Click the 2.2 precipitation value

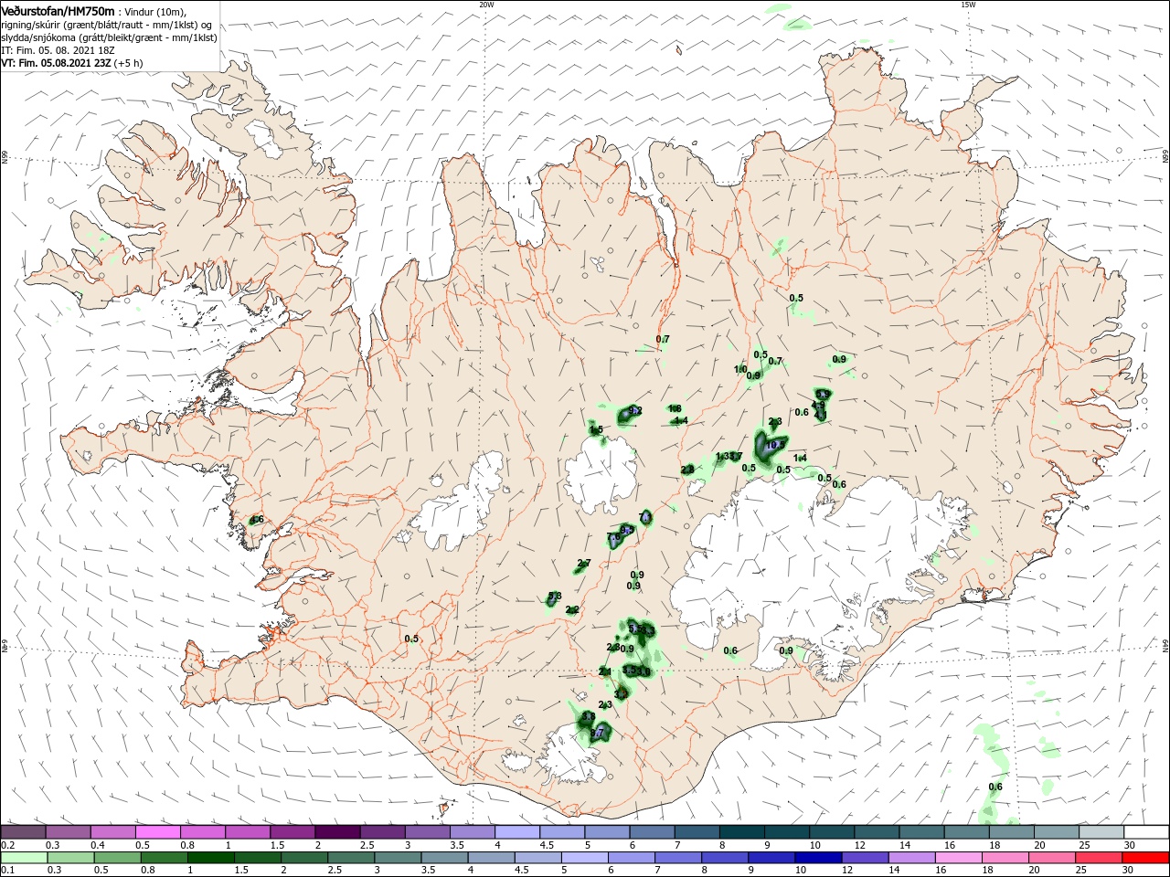pyautogui.click(x=572, y=609)
